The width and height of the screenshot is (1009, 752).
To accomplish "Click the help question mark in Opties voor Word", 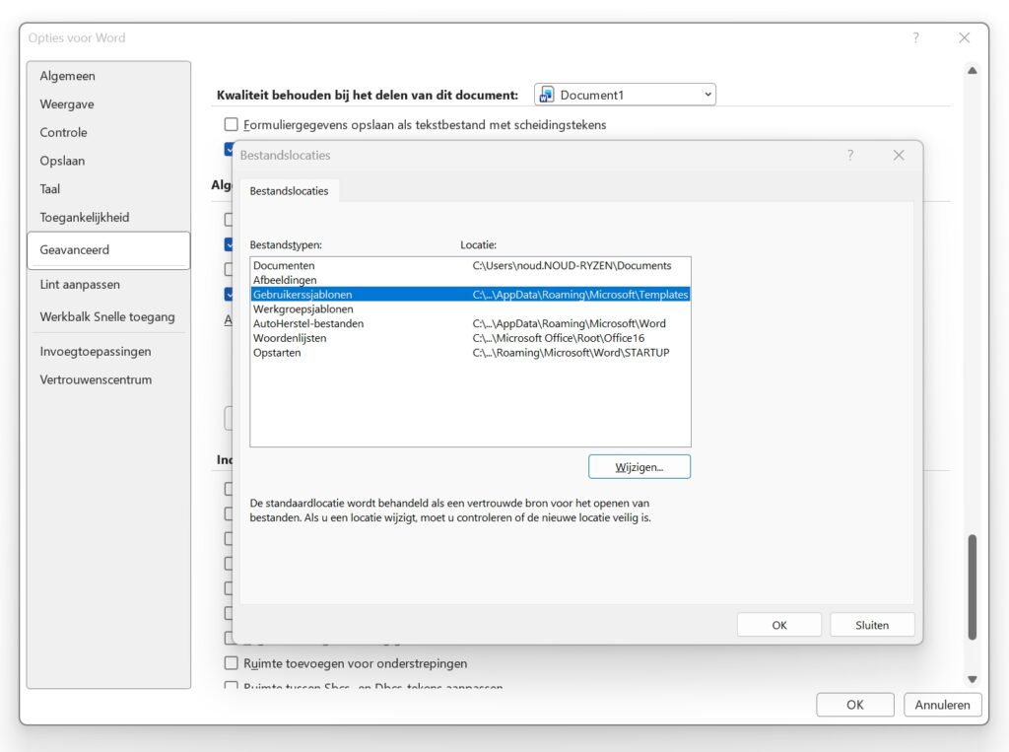I will pyautogui.click(x=915, y=38).
